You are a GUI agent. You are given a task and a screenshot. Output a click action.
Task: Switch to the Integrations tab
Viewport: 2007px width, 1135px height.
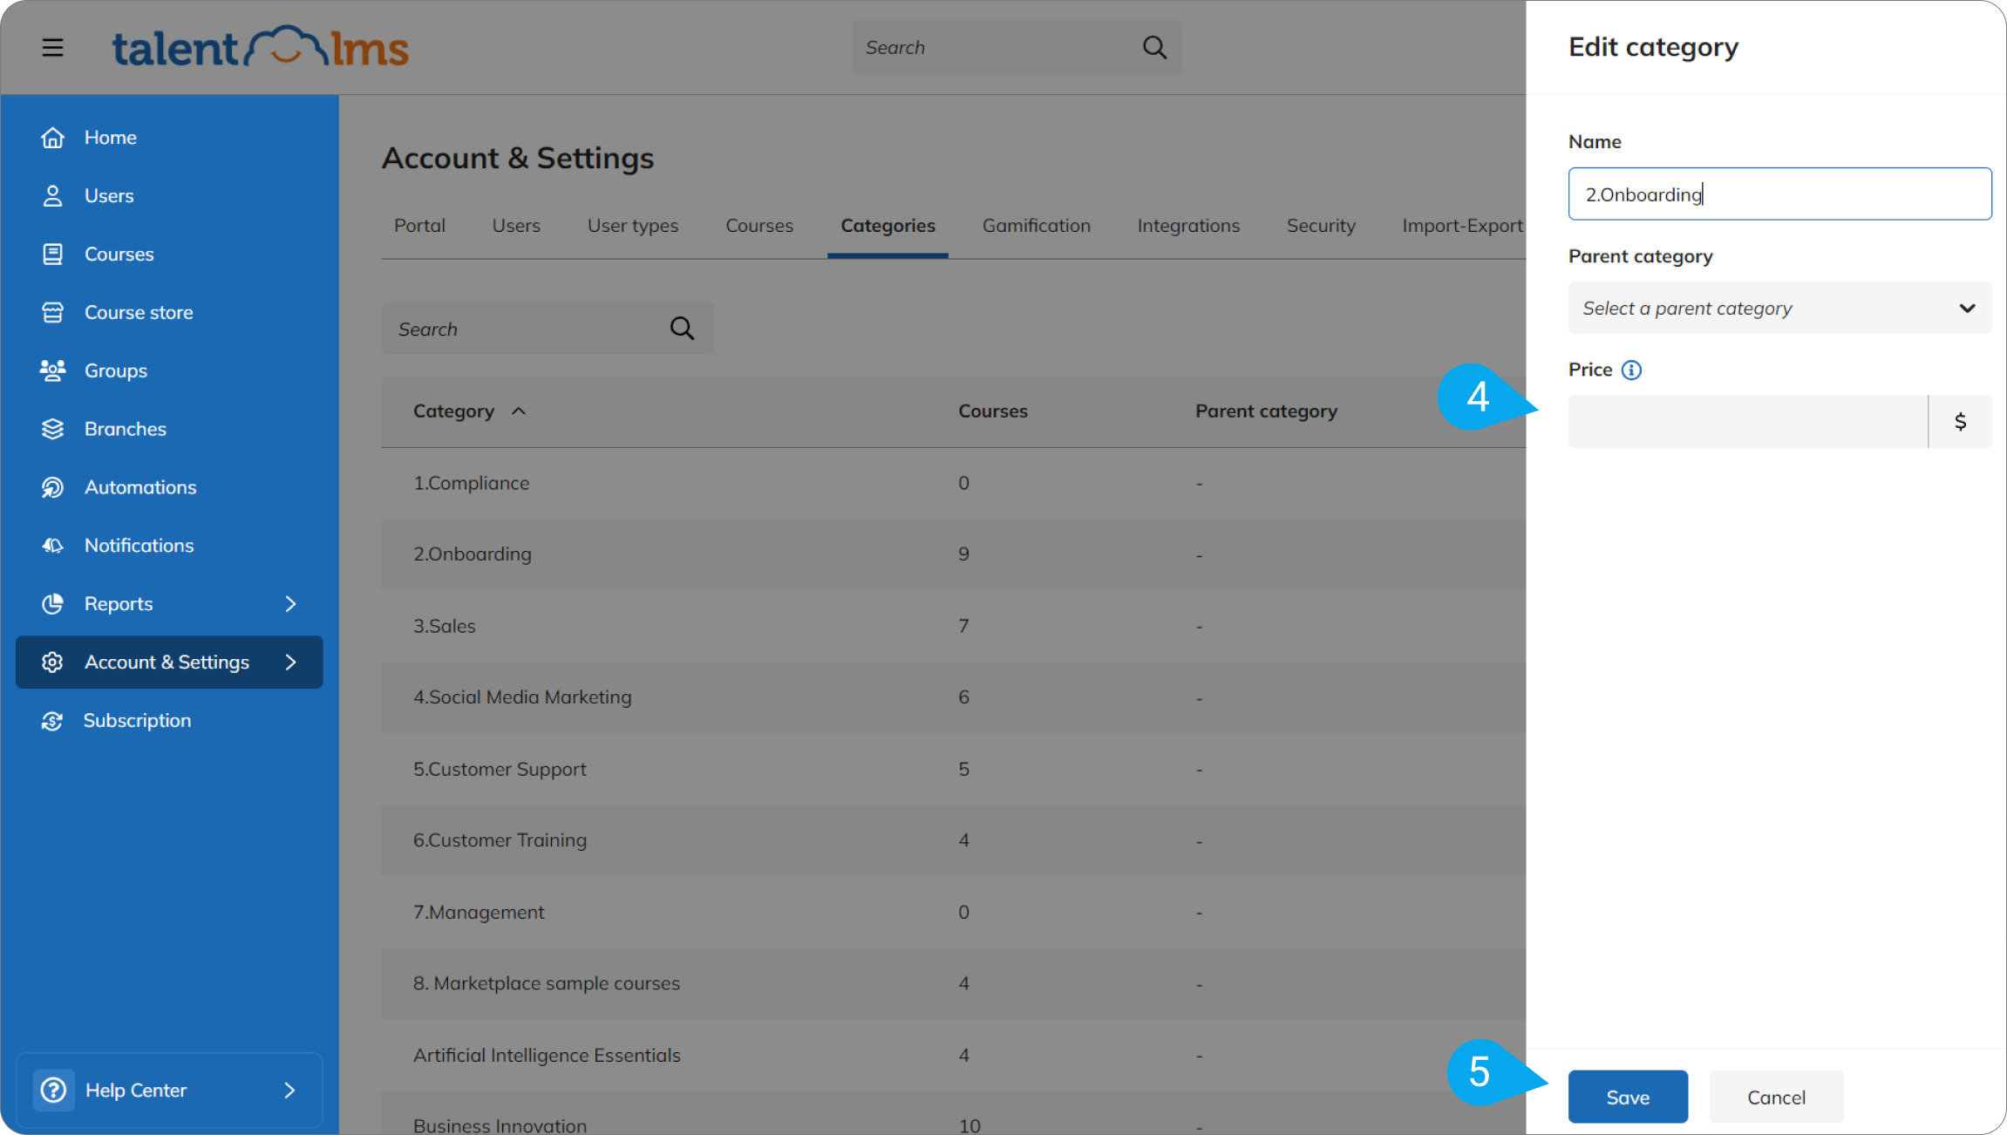tap(1188, 226)
